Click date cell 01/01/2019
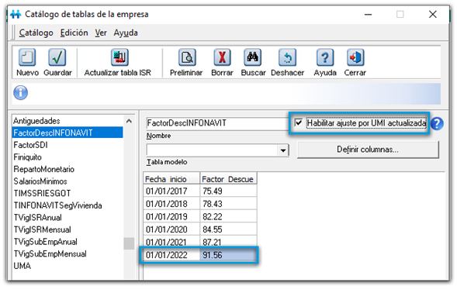Screen dimensions: 457x293 tap(171, 217)
